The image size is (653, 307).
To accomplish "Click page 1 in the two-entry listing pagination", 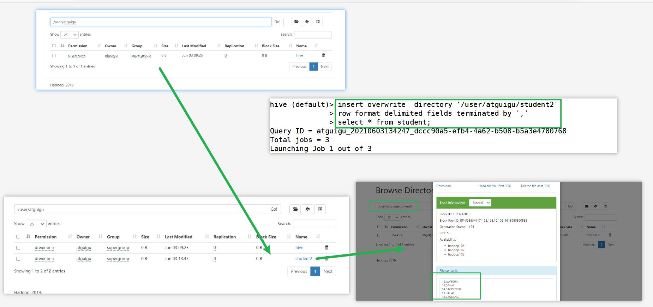I will point(315,271).
